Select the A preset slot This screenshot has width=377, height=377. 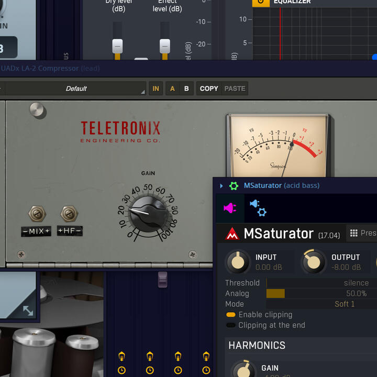click(x=172, y=88)
